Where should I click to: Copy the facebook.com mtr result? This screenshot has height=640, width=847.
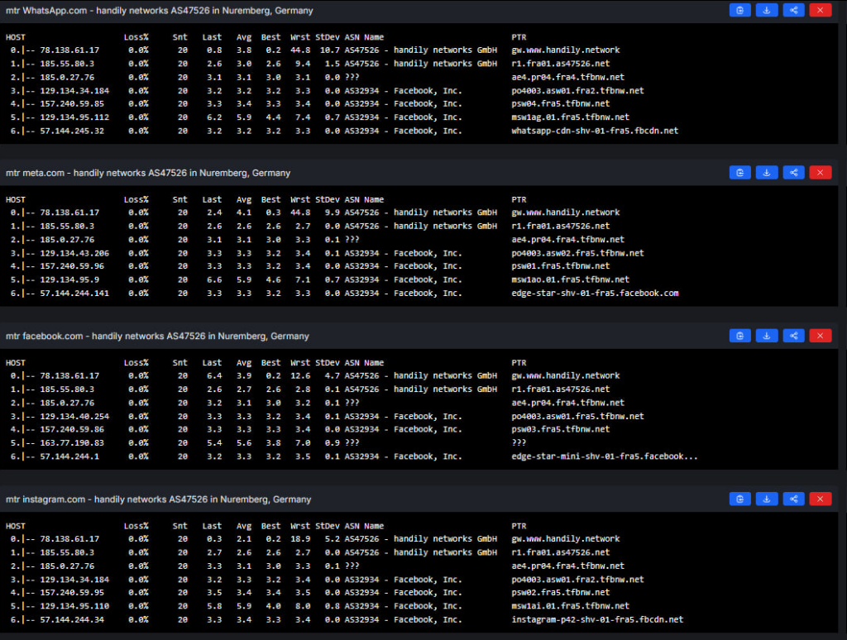(739, 336)
